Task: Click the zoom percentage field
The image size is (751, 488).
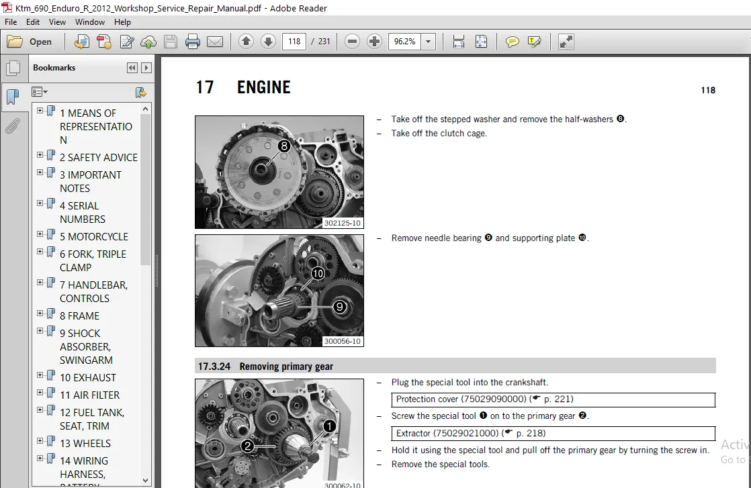Action: click(x=404, y=42)
